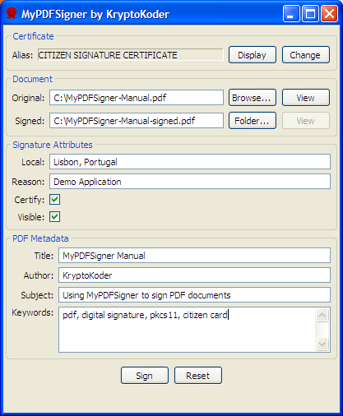The height and width of the screenshot is (416, 343).
Task: Click the Visible: label text
Action: (31, 217)
